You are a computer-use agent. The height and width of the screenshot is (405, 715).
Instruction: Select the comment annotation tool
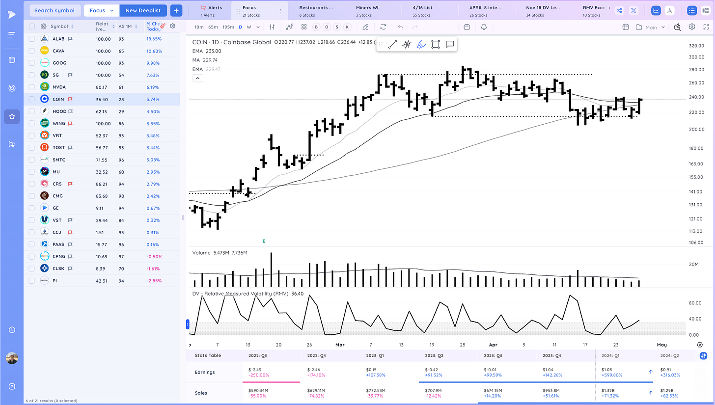(450, 44)
